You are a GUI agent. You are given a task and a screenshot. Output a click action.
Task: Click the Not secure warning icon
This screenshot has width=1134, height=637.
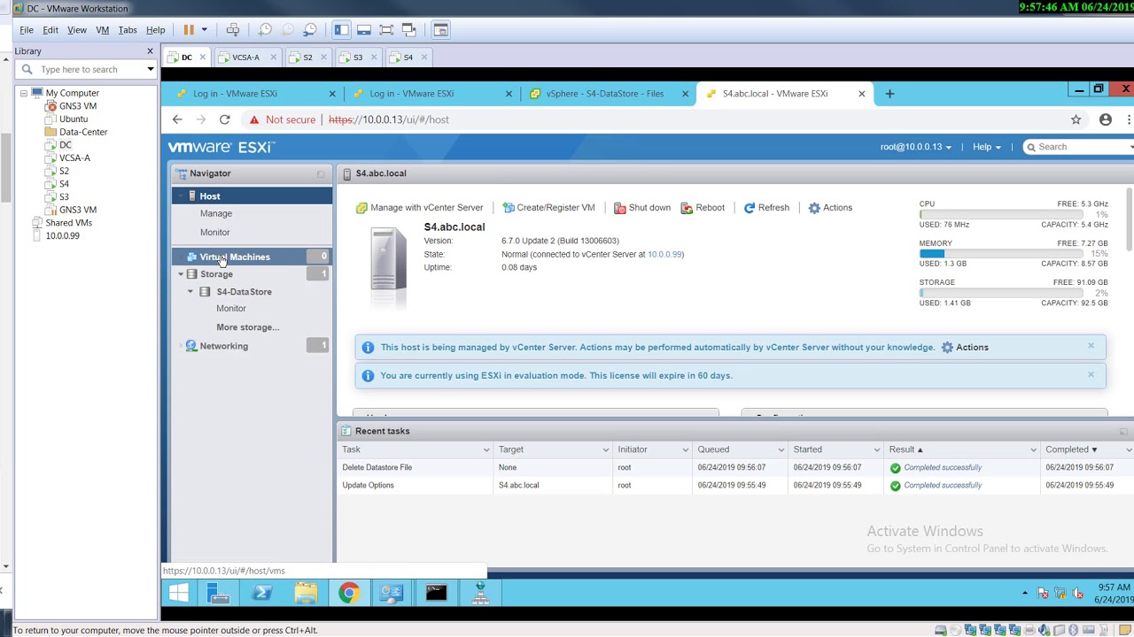254,119
